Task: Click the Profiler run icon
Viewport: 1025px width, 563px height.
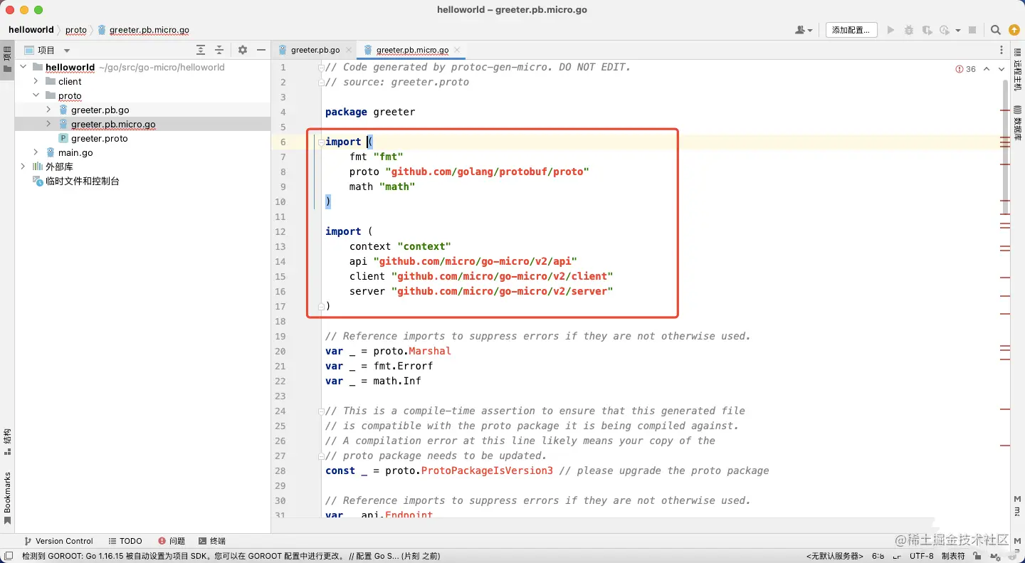Action: (945, 30)
